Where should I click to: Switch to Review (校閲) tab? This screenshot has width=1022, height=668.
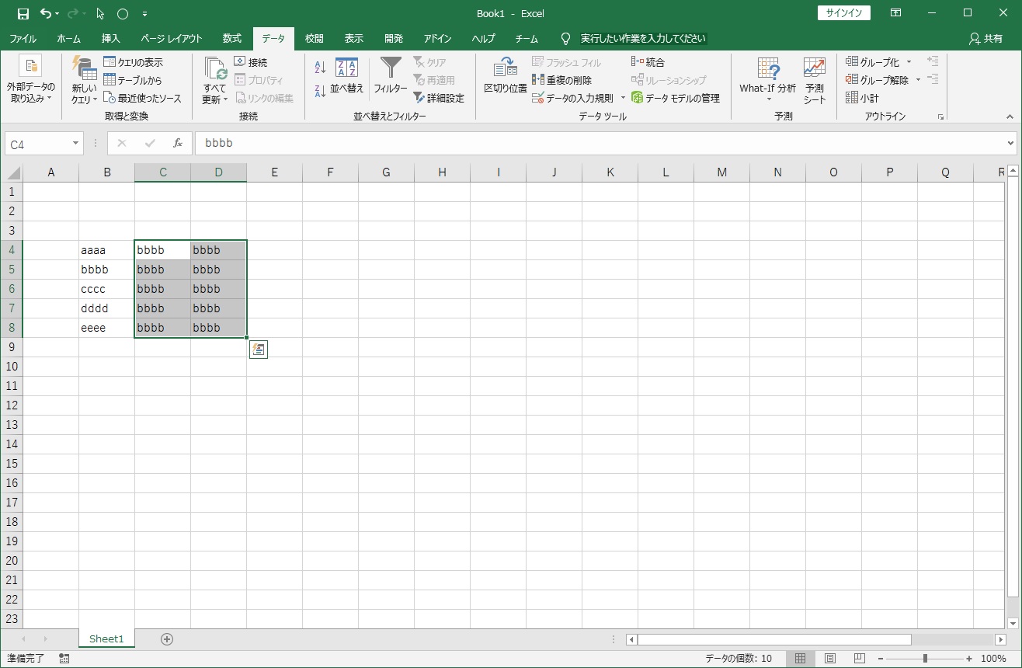point(315,38)
